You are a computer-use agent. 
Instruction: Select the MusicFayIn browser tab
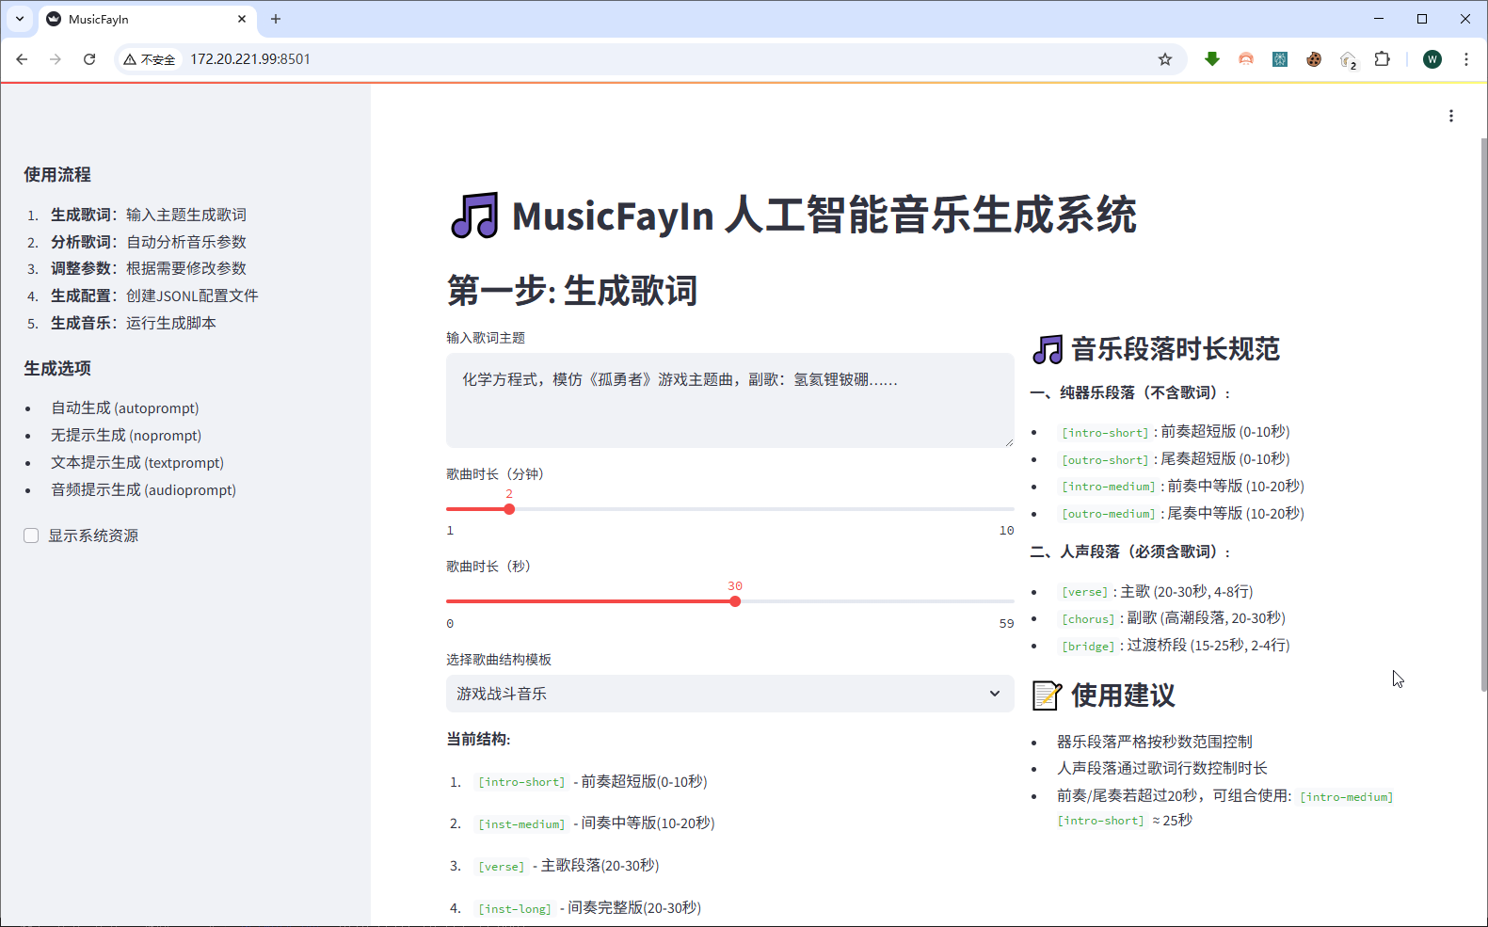(146, 19)
